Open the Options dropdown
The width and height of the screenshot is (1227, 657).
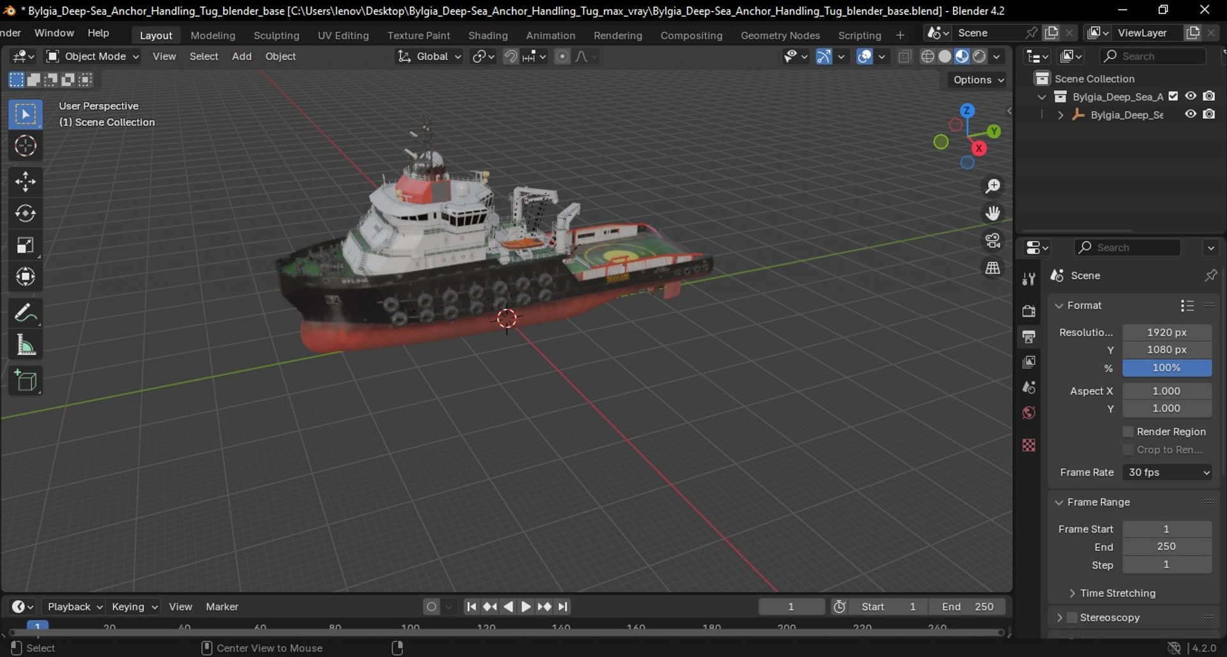(978, 80)
